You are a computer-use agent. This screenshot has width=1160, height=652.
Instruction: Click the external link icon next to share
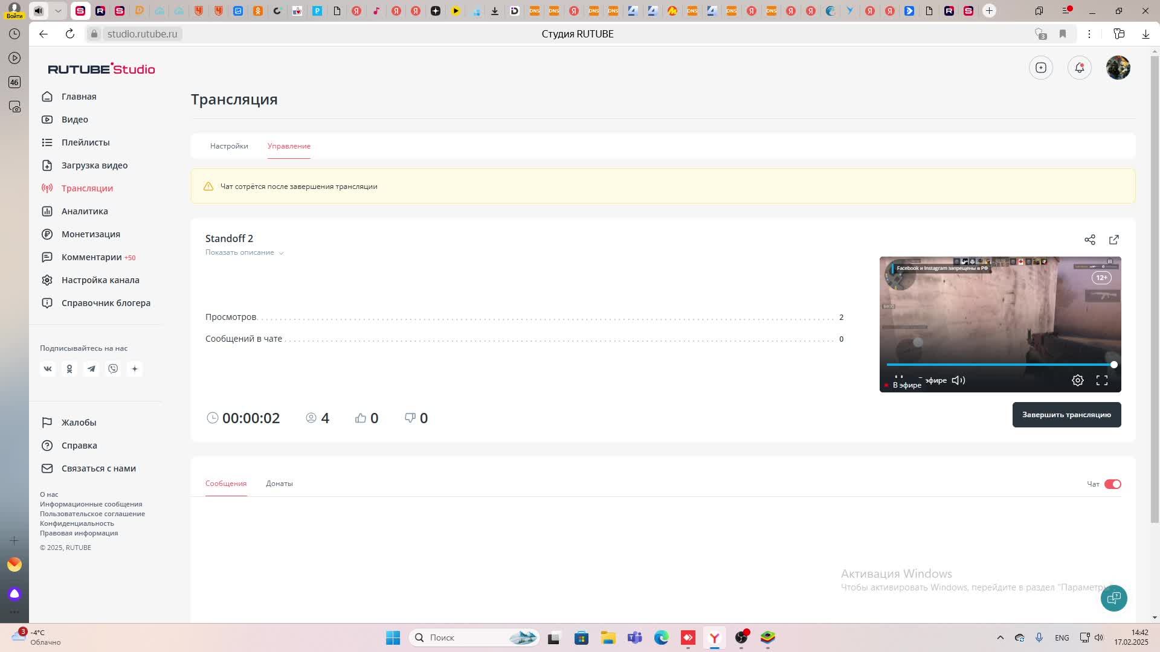1114,239
